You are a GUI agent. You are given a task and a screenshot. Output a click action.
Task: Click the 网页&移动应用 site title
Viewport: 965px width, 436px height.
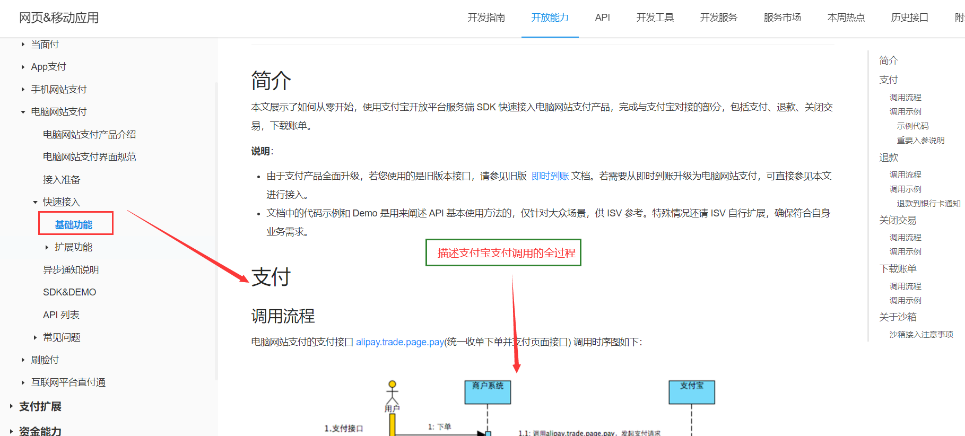tap(59, 18)
